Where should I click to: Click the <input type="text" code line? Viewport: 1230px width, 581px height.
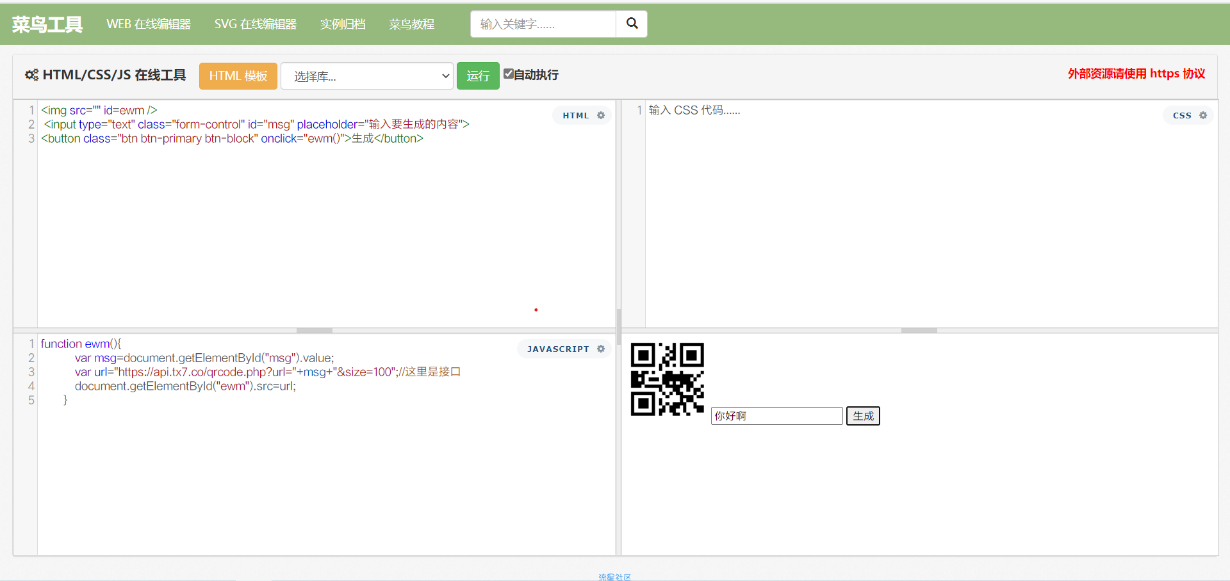(x=256, y=124)
